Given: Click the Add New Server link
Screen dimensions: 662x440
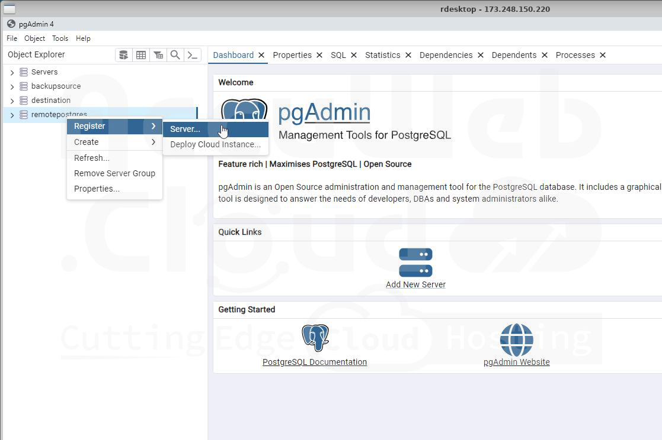Looking at the screenshot, I should coord(415,284).
